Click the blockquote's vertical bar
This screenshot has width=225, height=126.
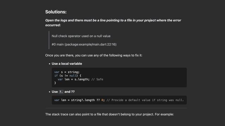point(49,40)
